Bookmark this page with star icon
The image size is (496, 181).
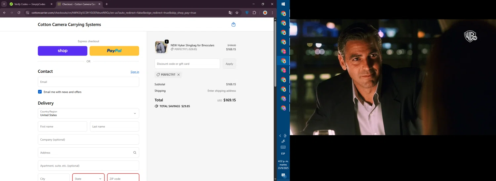click(237, 13)
